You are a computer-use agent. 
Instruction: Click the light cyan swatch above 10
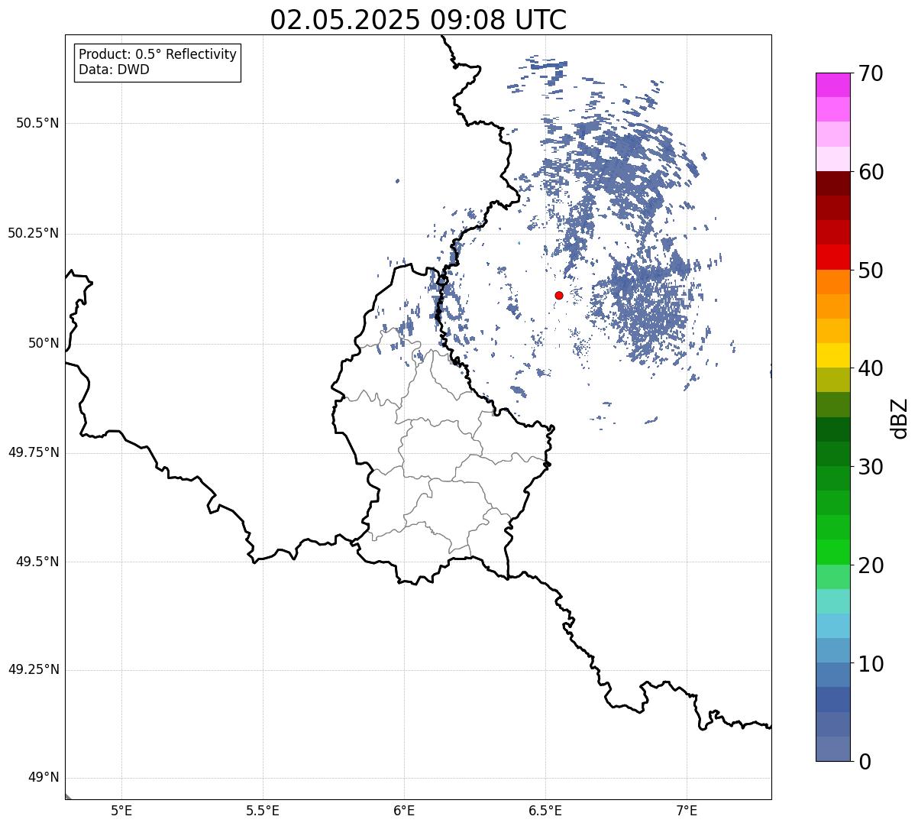pyautogui.click(x=832, y=626)
